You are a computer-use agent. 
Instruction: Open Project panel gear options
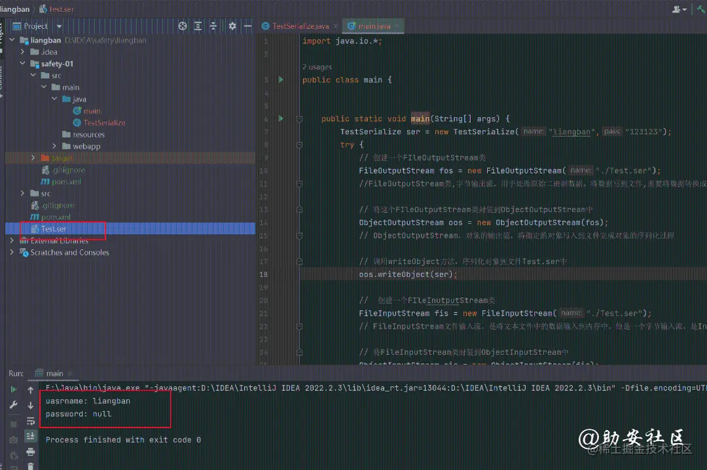click(232, 26)
